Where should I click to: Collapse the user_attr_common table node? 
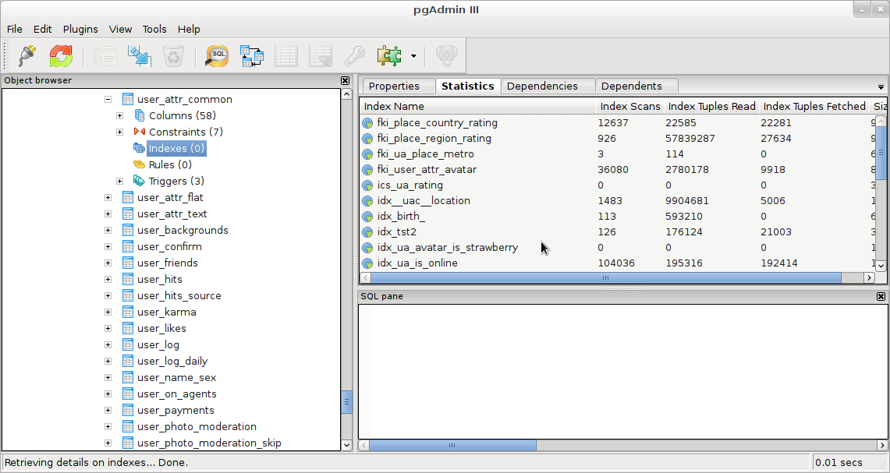coord(108,100)
